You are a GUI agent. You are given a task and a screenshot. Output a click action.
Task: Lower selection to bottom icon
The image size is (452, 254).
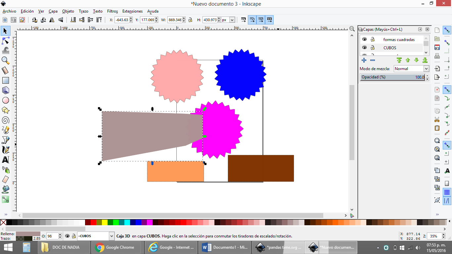73,20
